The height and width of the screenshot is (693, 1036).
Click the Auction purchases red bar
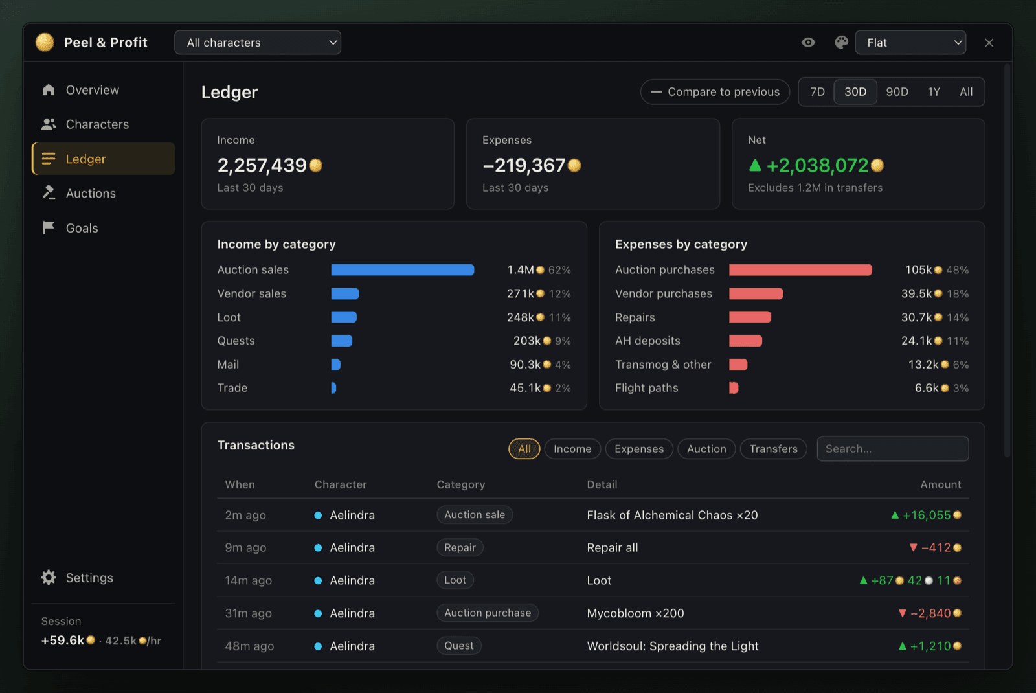tap(800, 270)
